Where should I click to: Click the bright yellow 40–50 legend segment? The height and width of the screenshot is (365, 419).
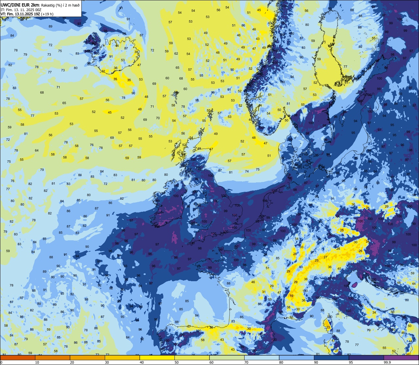point(157,357)
